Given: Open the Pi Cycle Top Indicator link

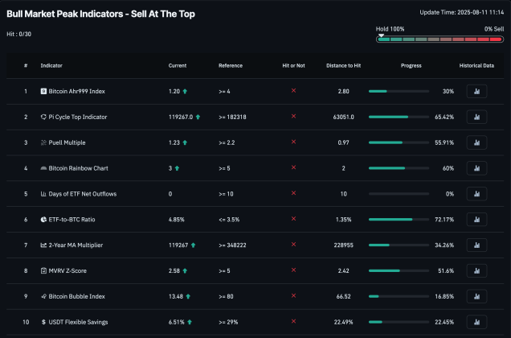Looking at the screenshot, I should pos(79,117).
